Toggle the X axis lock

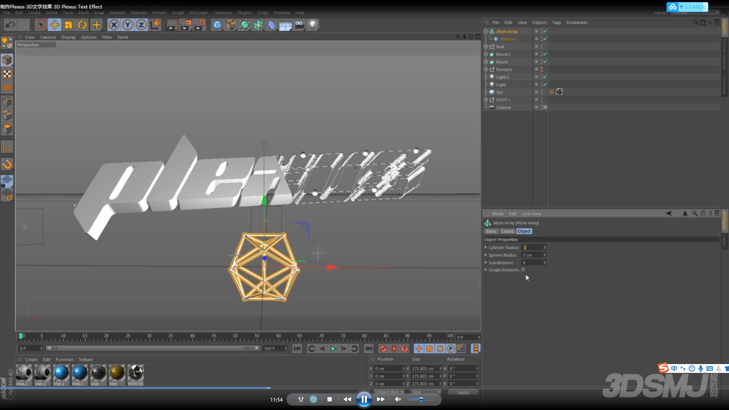pyautogui.click(x=114, y=25)
